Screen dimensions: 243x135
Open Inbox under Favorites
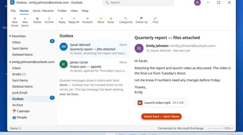click(32, 42)
